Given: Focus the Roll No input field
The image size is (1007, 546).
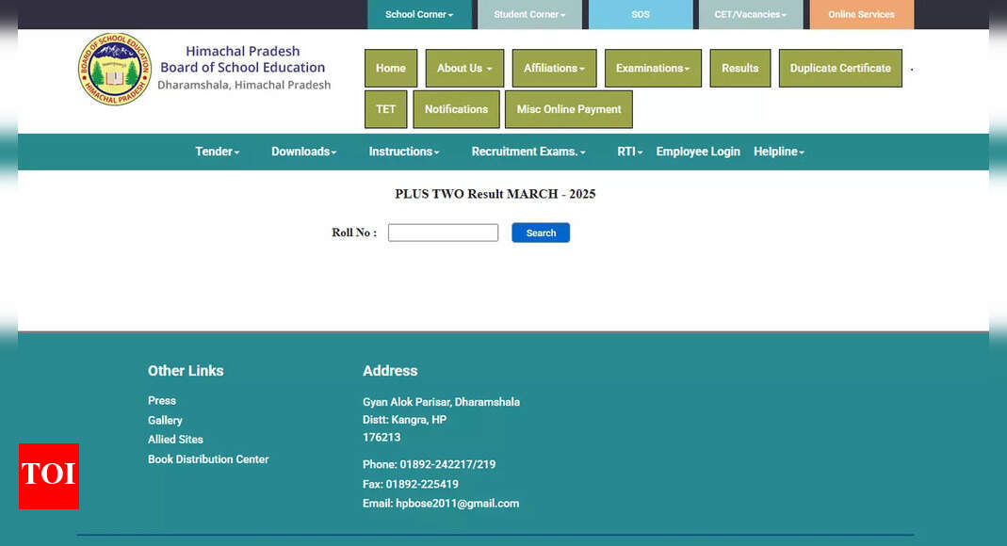Looking at the screenshot, I should pyautogui.click(x=443, y=233).
